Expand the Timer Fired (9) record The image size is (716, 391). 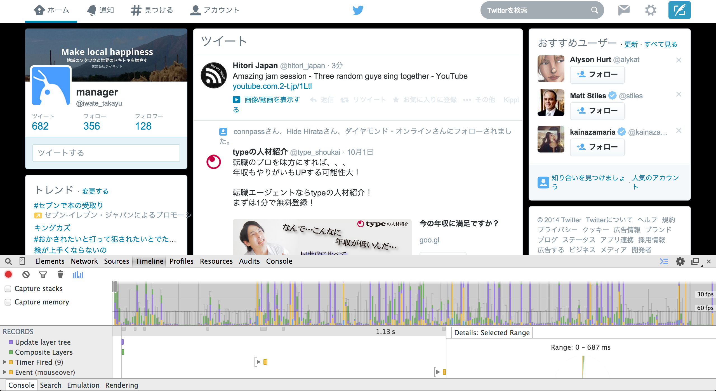click(4, 362)
